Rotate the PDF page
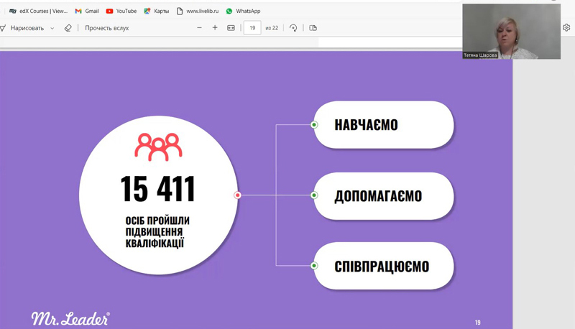This screenshot has width=575, height=329. 293,28
